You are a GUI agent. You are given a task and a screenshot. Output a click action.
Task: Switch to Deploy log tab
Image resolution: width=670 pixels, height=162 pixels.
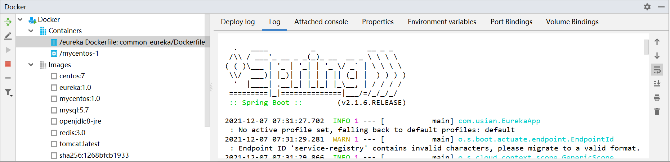click(238, 22)
